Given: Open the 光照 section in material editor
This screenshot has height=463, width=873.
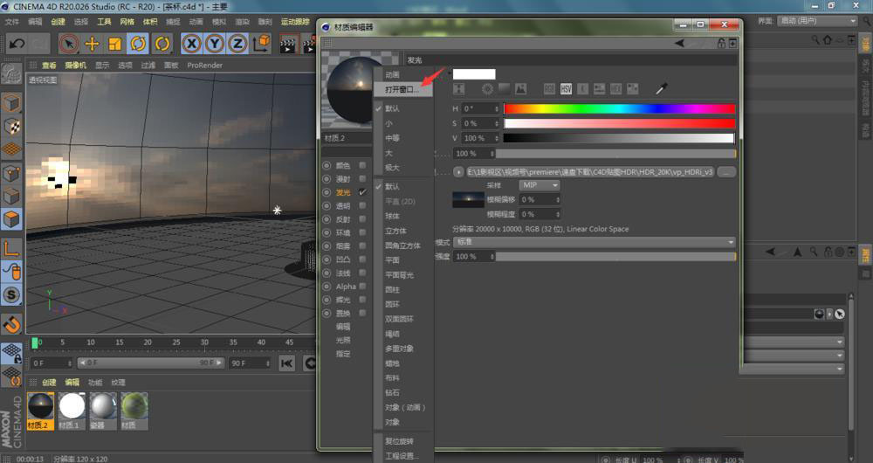Looking at the screenshot, I should [x=343, y=340].
